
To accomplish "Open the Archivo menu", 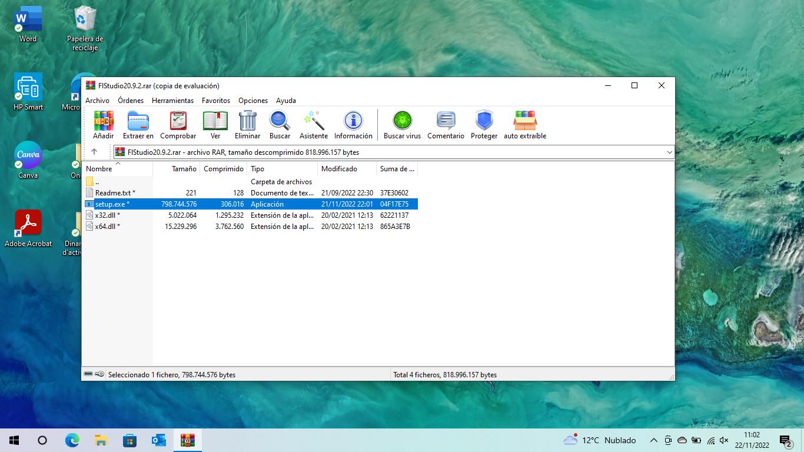I will point(97,101).
